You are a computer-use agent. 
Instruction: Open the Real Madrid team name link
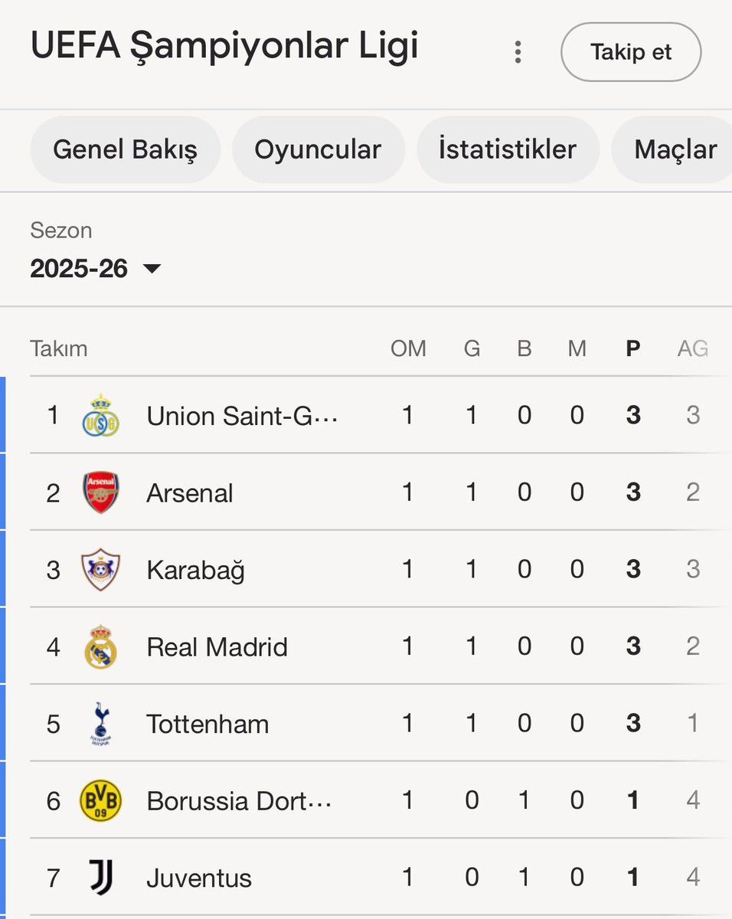217,647
